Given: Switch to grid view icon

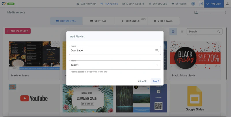Looking at the screenshot, I should [173, 31].
